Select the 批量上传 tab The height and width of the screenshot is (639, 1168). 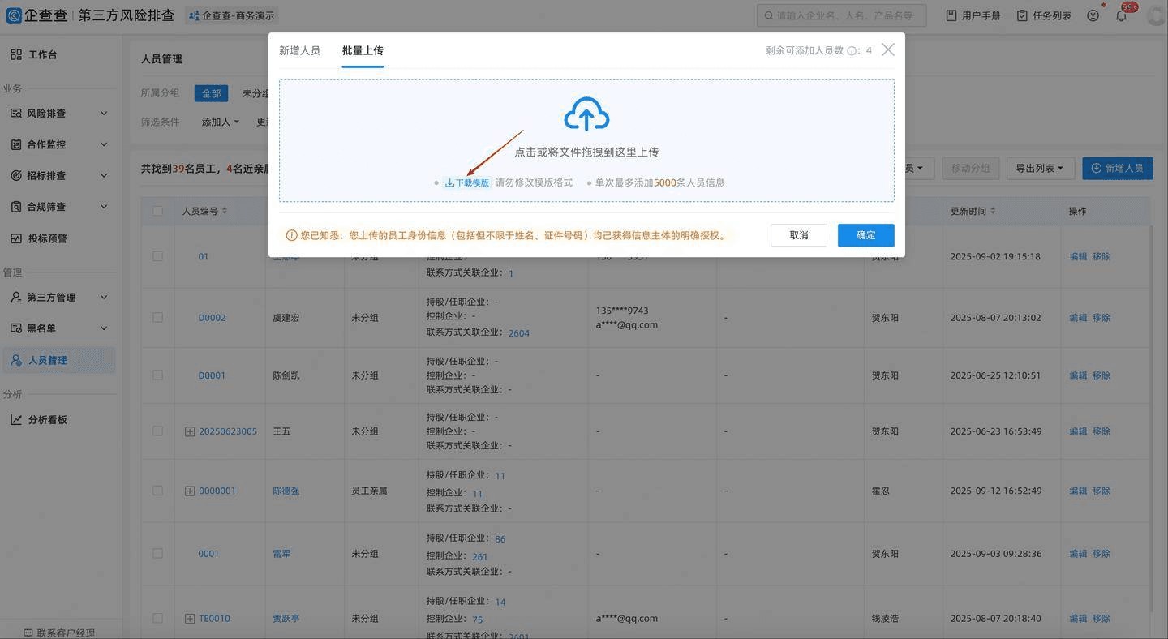[x=363, y=50]
